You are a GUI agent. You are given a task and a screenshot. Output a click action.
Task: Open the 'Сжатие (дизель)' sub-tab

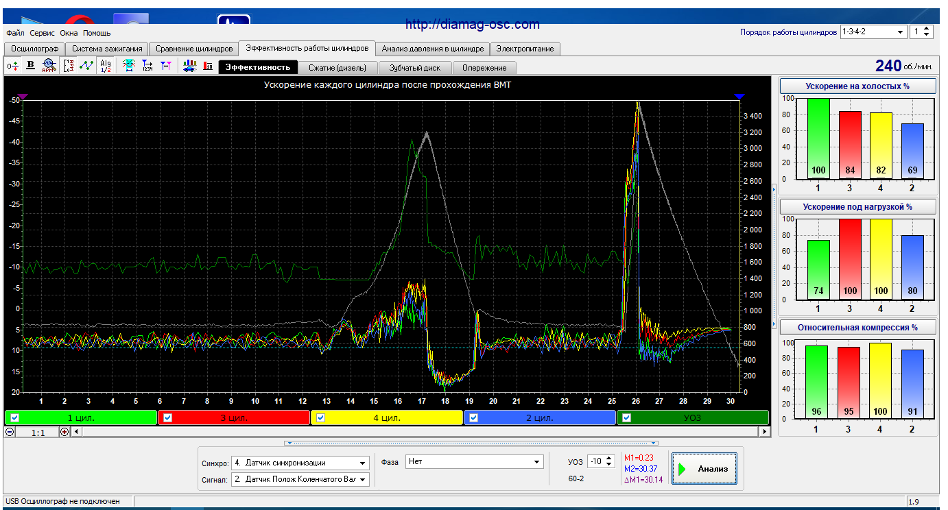click(337, 68)
